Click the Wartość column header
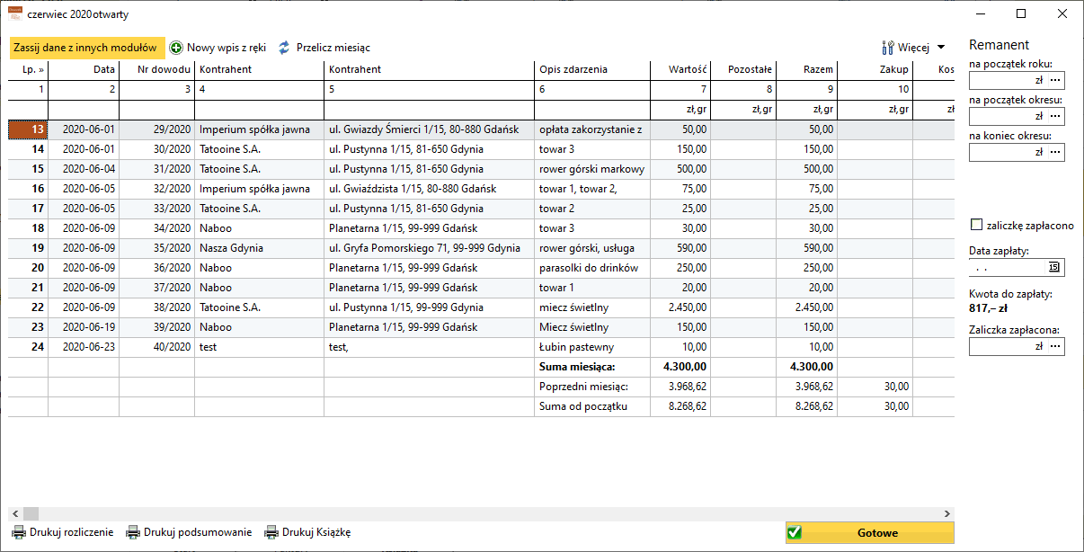 pyautogui.click(x=680, y=69)
